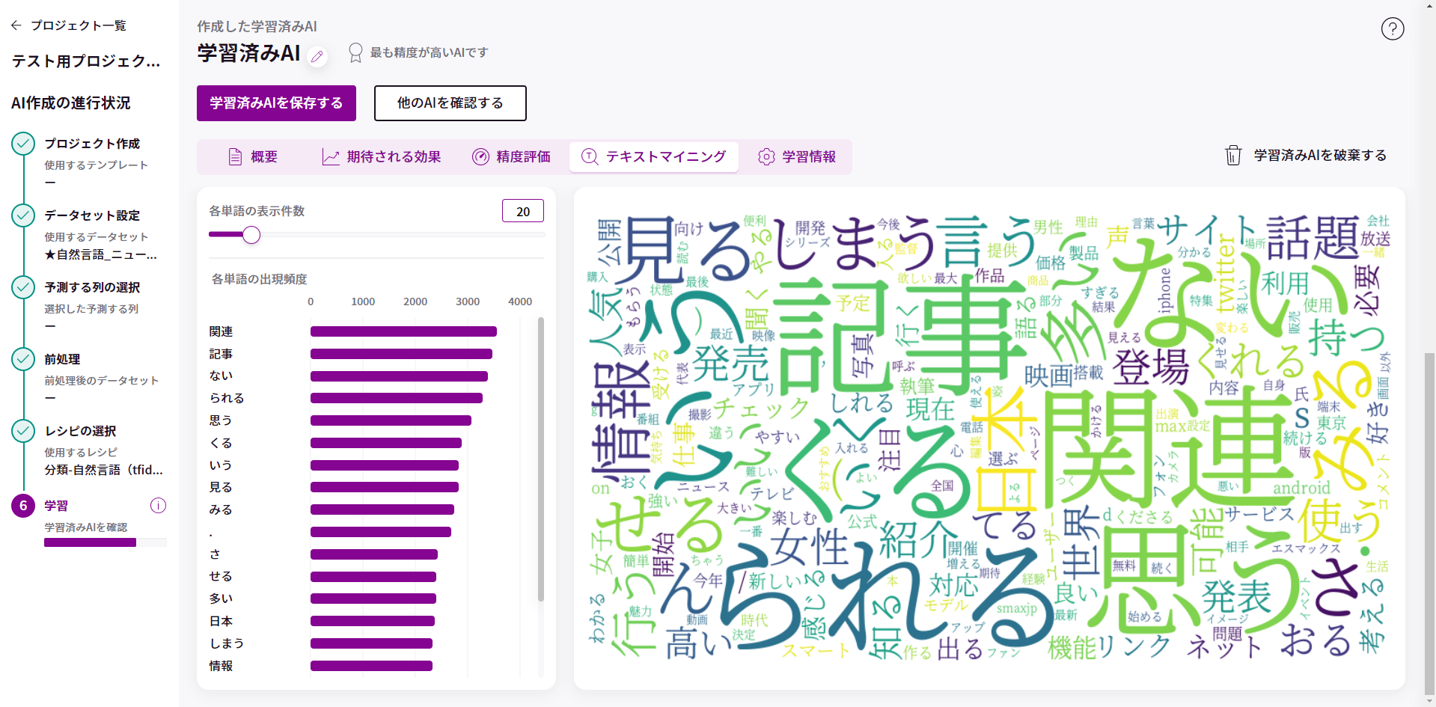
Task: Click the られる row label in chart
Action: (x=227, y=398)
